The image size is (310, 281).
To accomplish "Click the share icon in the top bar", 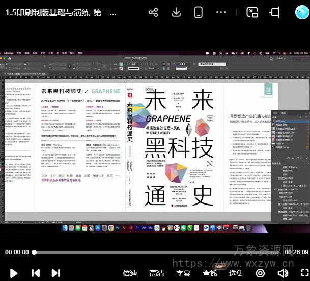I will tap(153, 12).
